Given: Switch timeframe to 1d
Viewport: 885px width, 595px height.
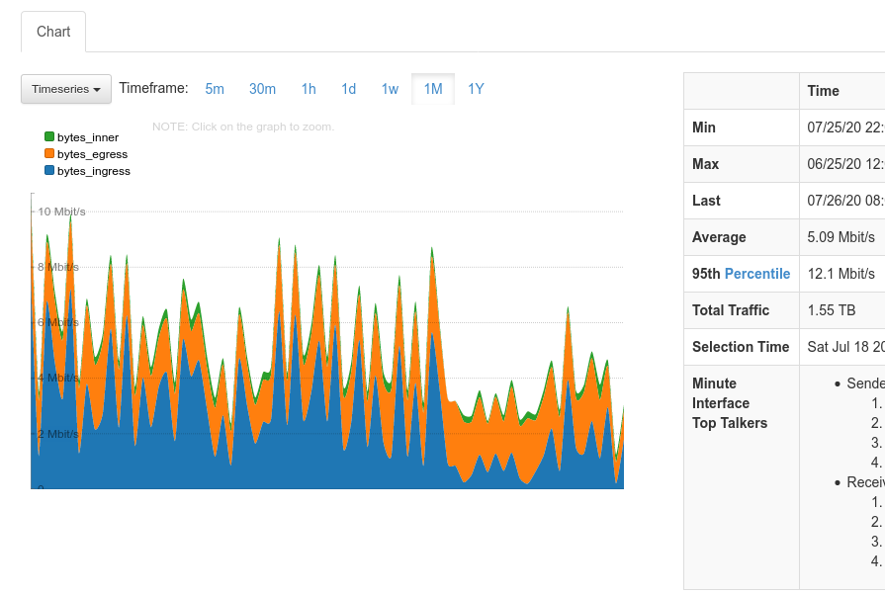Looking at the screenshot, I should 349,89.
